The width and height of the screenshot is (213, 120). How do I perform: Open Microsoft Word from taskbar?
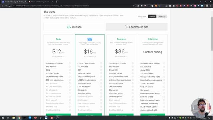point(46,118)
